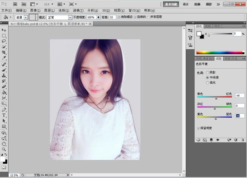The height and width of the screenshot is (178, 247).
Task: Choose the 高光 highlights tone radio
Action: click(207, 83)
